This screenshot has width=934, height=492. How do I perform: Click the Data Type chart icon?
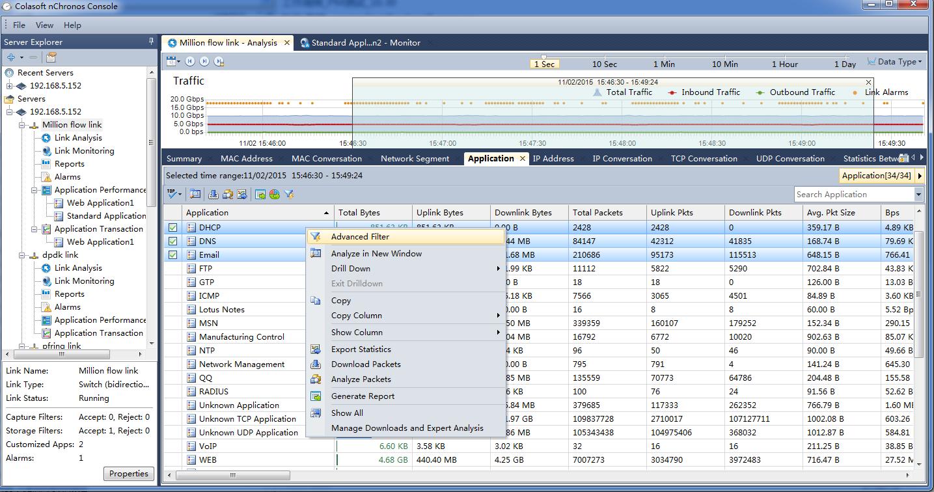tap(871, 61)
